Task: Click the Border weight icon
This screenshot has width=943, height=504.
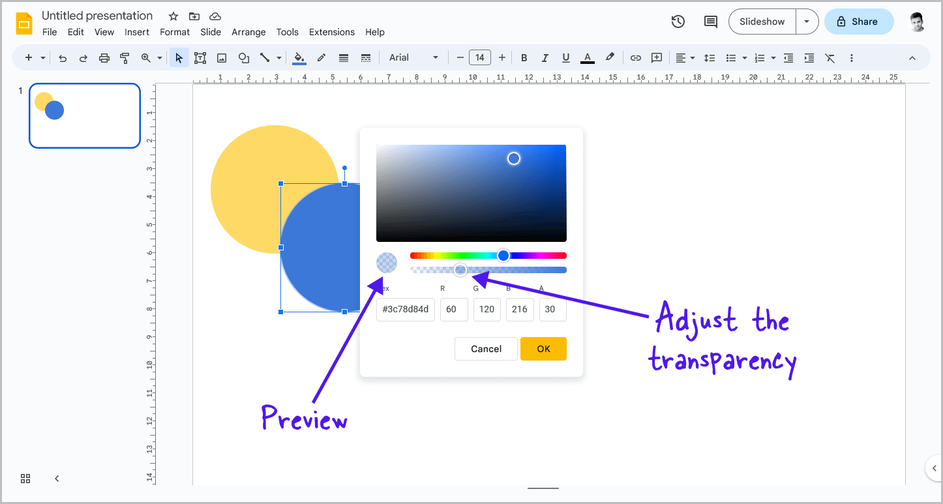Action: tap(343, 57)
